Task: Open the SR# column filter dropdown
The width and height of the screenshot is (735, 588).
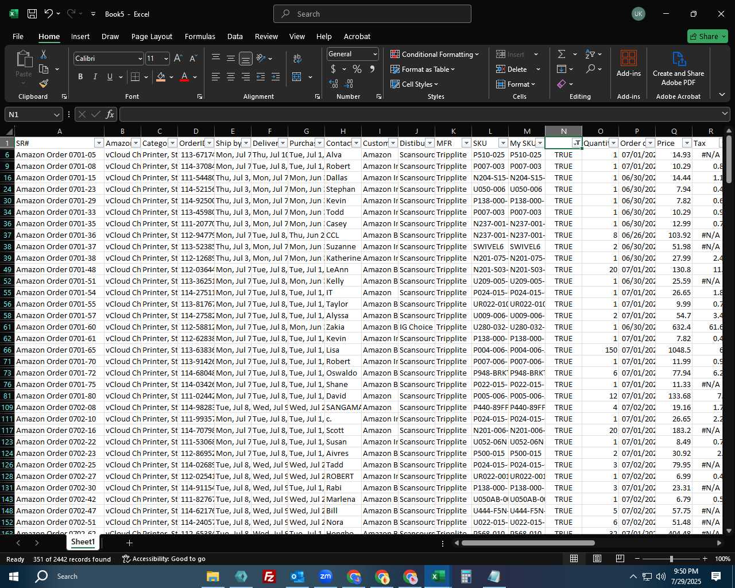Action: 99,143
